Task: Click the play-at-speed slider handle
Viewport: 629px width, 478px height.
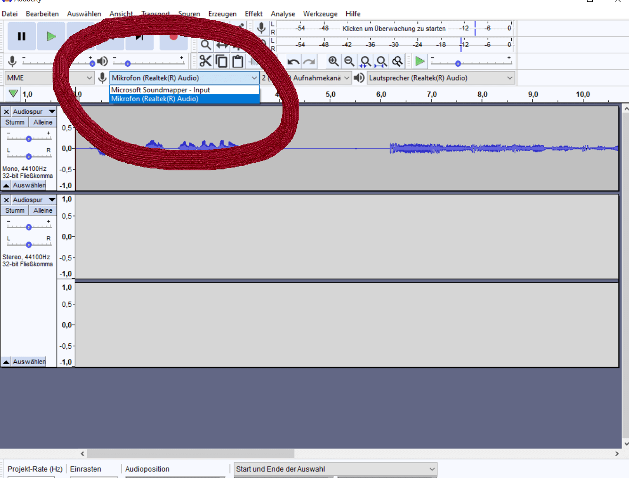Action: coord(458,63)
